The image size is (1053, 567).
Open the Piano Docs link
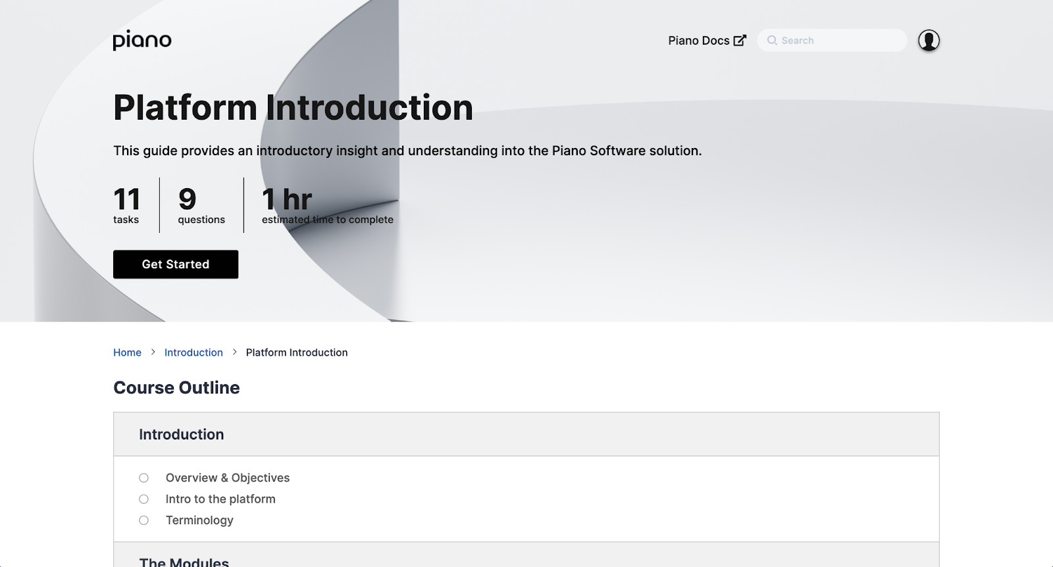coord(707,40)
